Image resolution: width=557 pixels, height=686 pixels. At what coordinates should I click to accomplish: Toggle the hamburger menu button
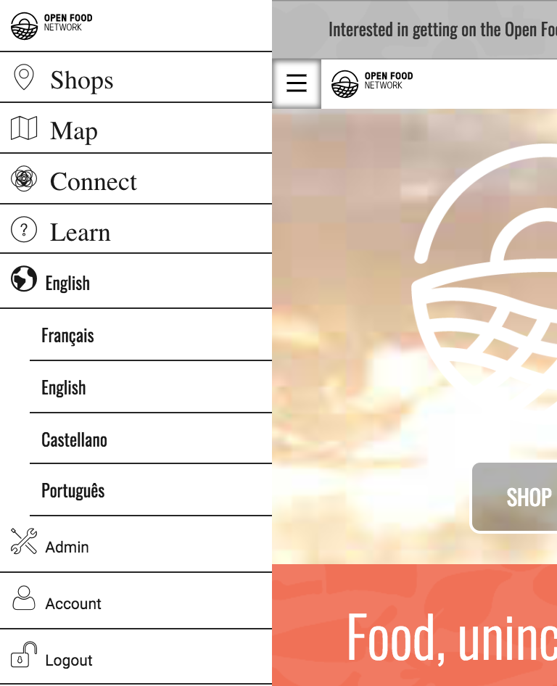click(296, 83)
